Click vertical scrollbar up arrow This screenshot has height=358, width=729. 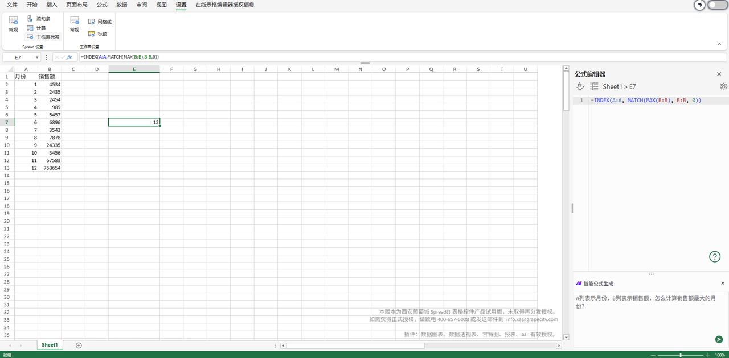(566, 69)
